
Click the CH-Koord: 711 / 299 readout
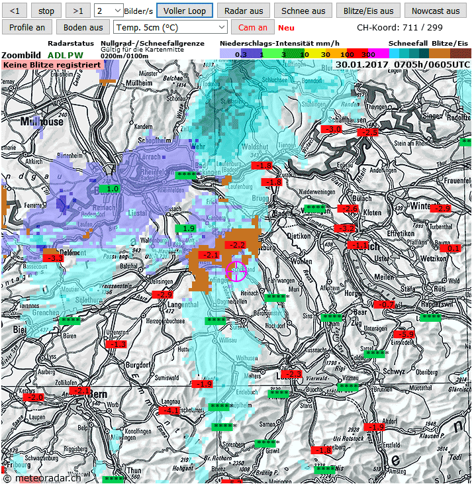pos(399,28)
